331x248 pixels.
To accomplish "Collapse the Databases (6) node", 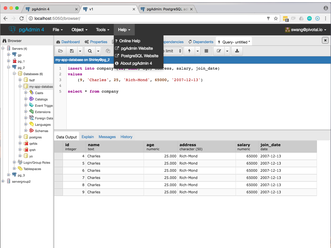I will tap(14, 74).
